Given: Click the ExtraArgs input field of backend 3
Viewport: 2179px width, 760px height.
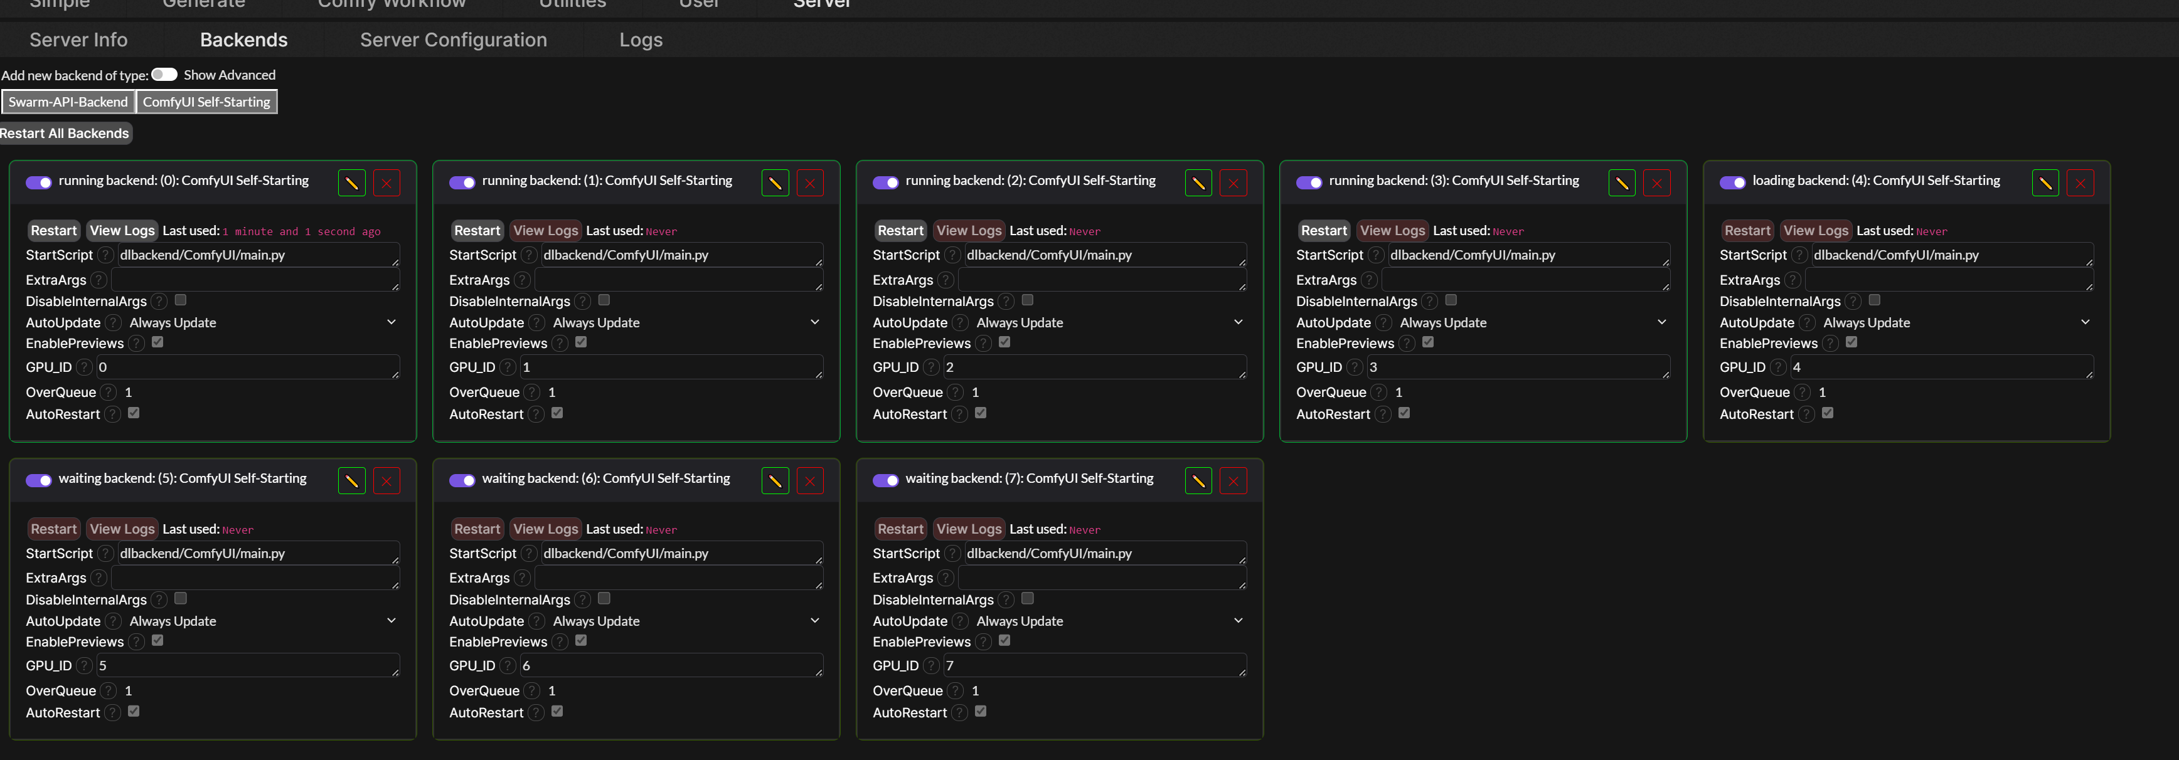Looking at the screenshot, I should (1525, 280).
